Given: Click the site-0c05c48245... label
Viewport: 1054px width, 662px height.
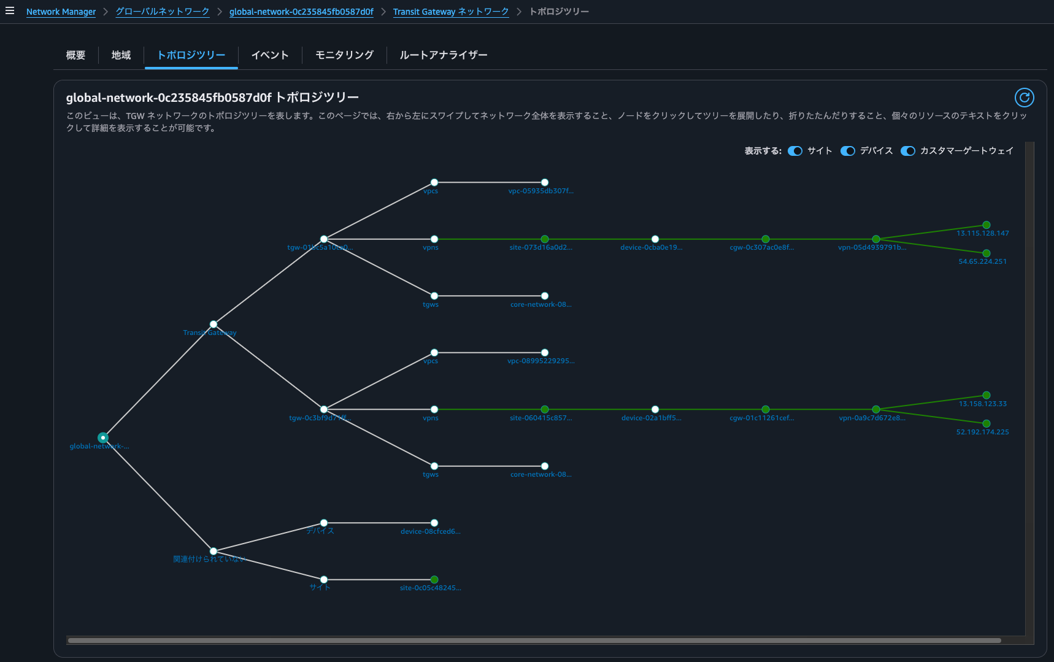Looking at the screenshot, I should pos(430,588).
